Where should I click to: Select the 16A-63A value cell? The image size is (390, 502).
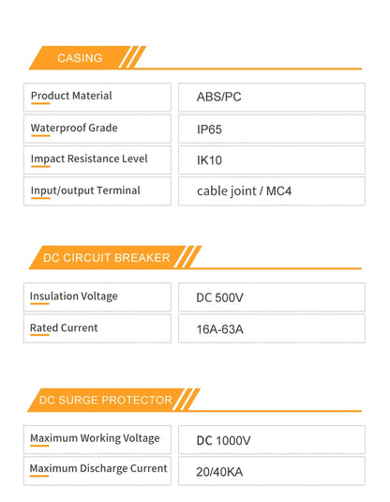click(x=272, y=328)
